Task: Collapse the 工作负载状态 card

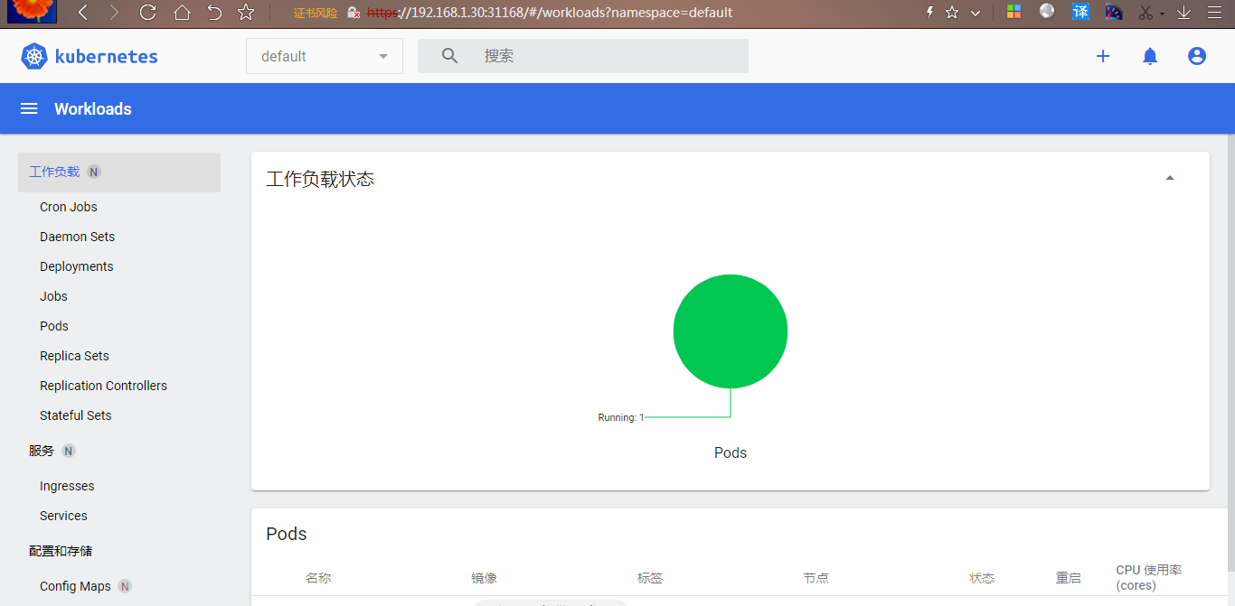Action: click(x=1170, y=178)
